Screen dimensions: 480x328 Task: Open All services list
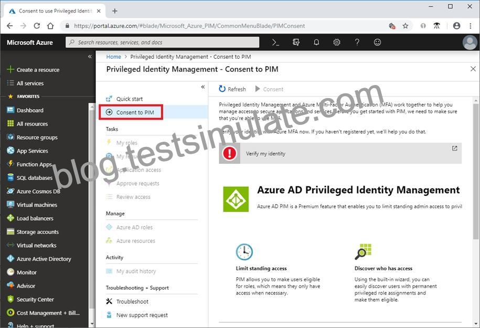30,83
